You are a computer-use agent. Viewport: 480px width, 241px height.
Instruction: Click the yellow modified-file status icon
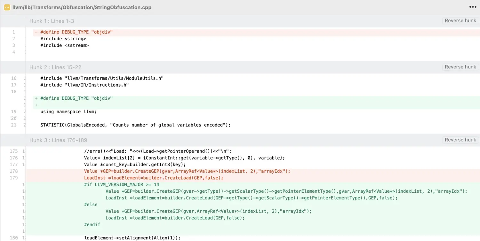[7, 7]
